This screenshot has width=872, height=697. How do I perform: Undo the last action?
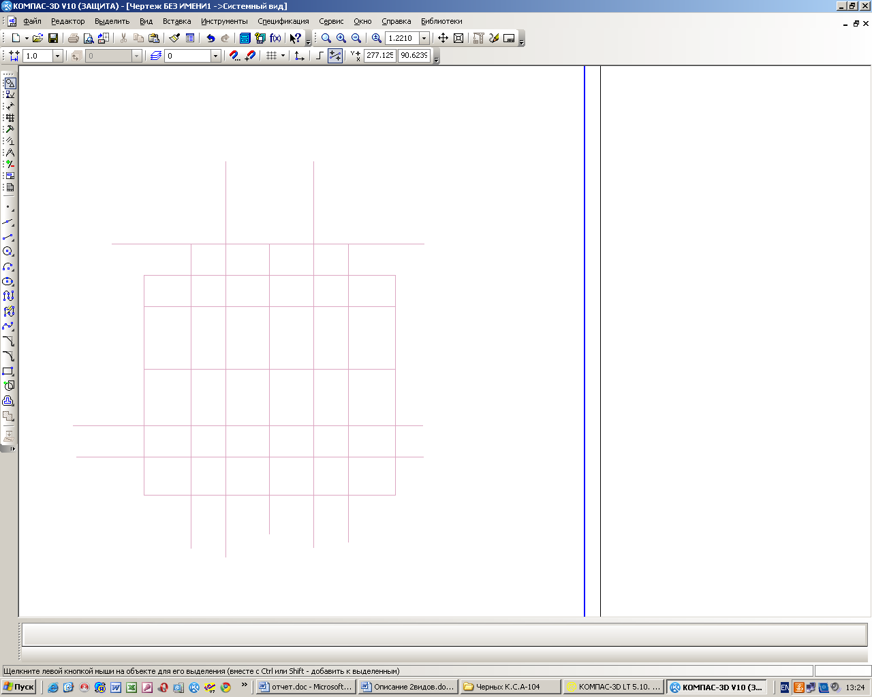click(211, 38)
